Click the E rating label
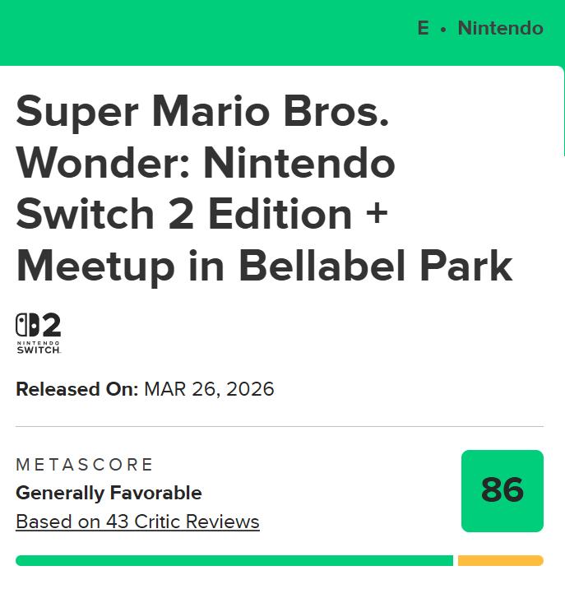 coord(423,28)
